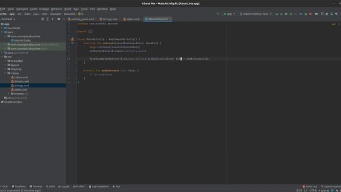Expand the themes folder
Screen dimensions: 341x192
[9, 94]
